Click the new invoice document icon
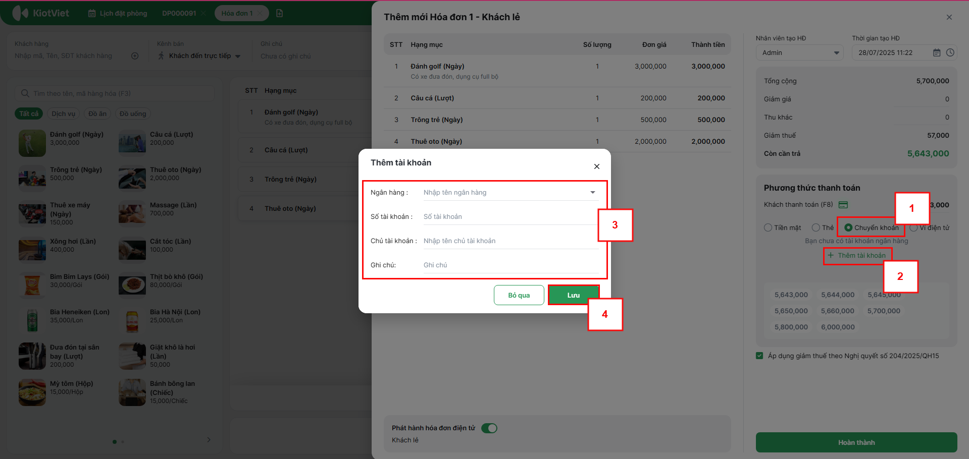The image size is (969, 459). pyautogui.click(x=279, y=13)
